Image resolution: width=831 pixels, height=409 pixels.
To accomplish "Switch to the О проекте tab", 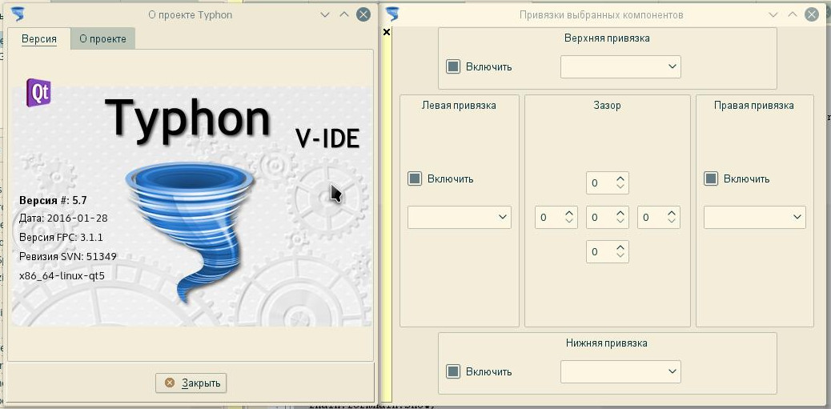I will pyautogui.click(x=102, y=39).
